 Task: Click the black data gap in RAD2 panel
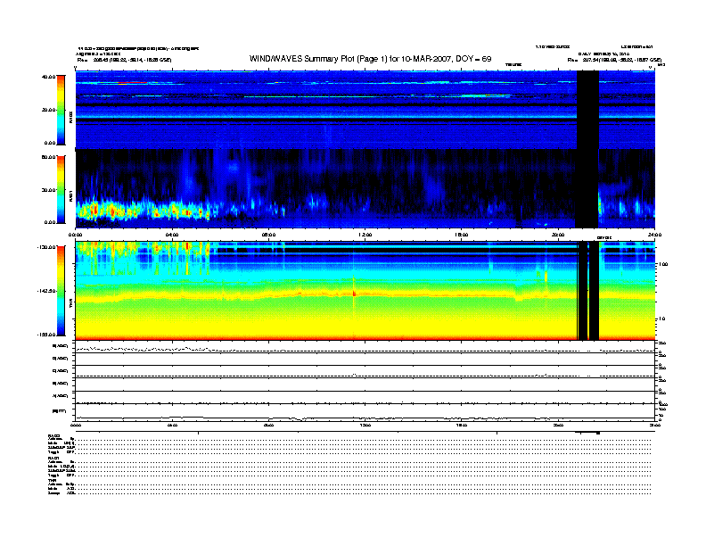pos(587,110)
